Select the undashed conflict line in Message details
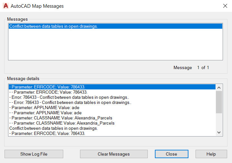The image size is (232, 163). 54,128
